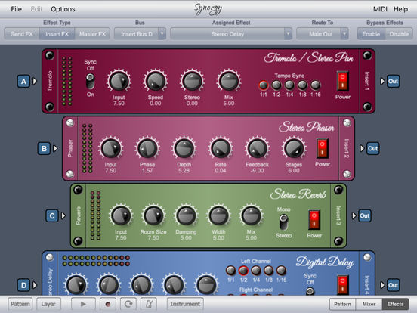Image resolution: width=417 pixels, height=313 pixels.
Task: Click the record button in transport bar
Action: click(108, 304)
